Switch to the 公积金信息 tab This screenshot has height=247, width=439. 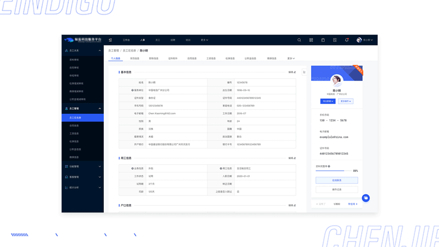[x=250, y=58]
